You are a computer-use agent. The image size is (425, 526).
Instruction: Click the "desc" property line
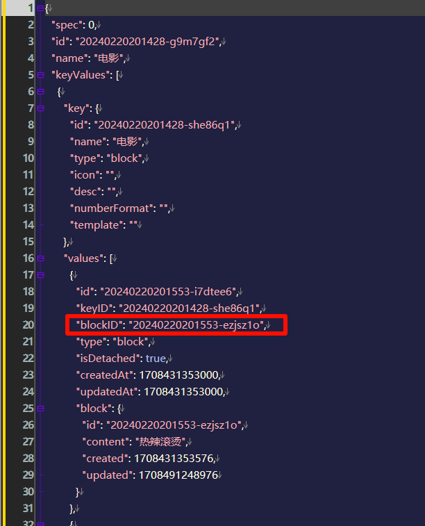click(x=94, y=192)
